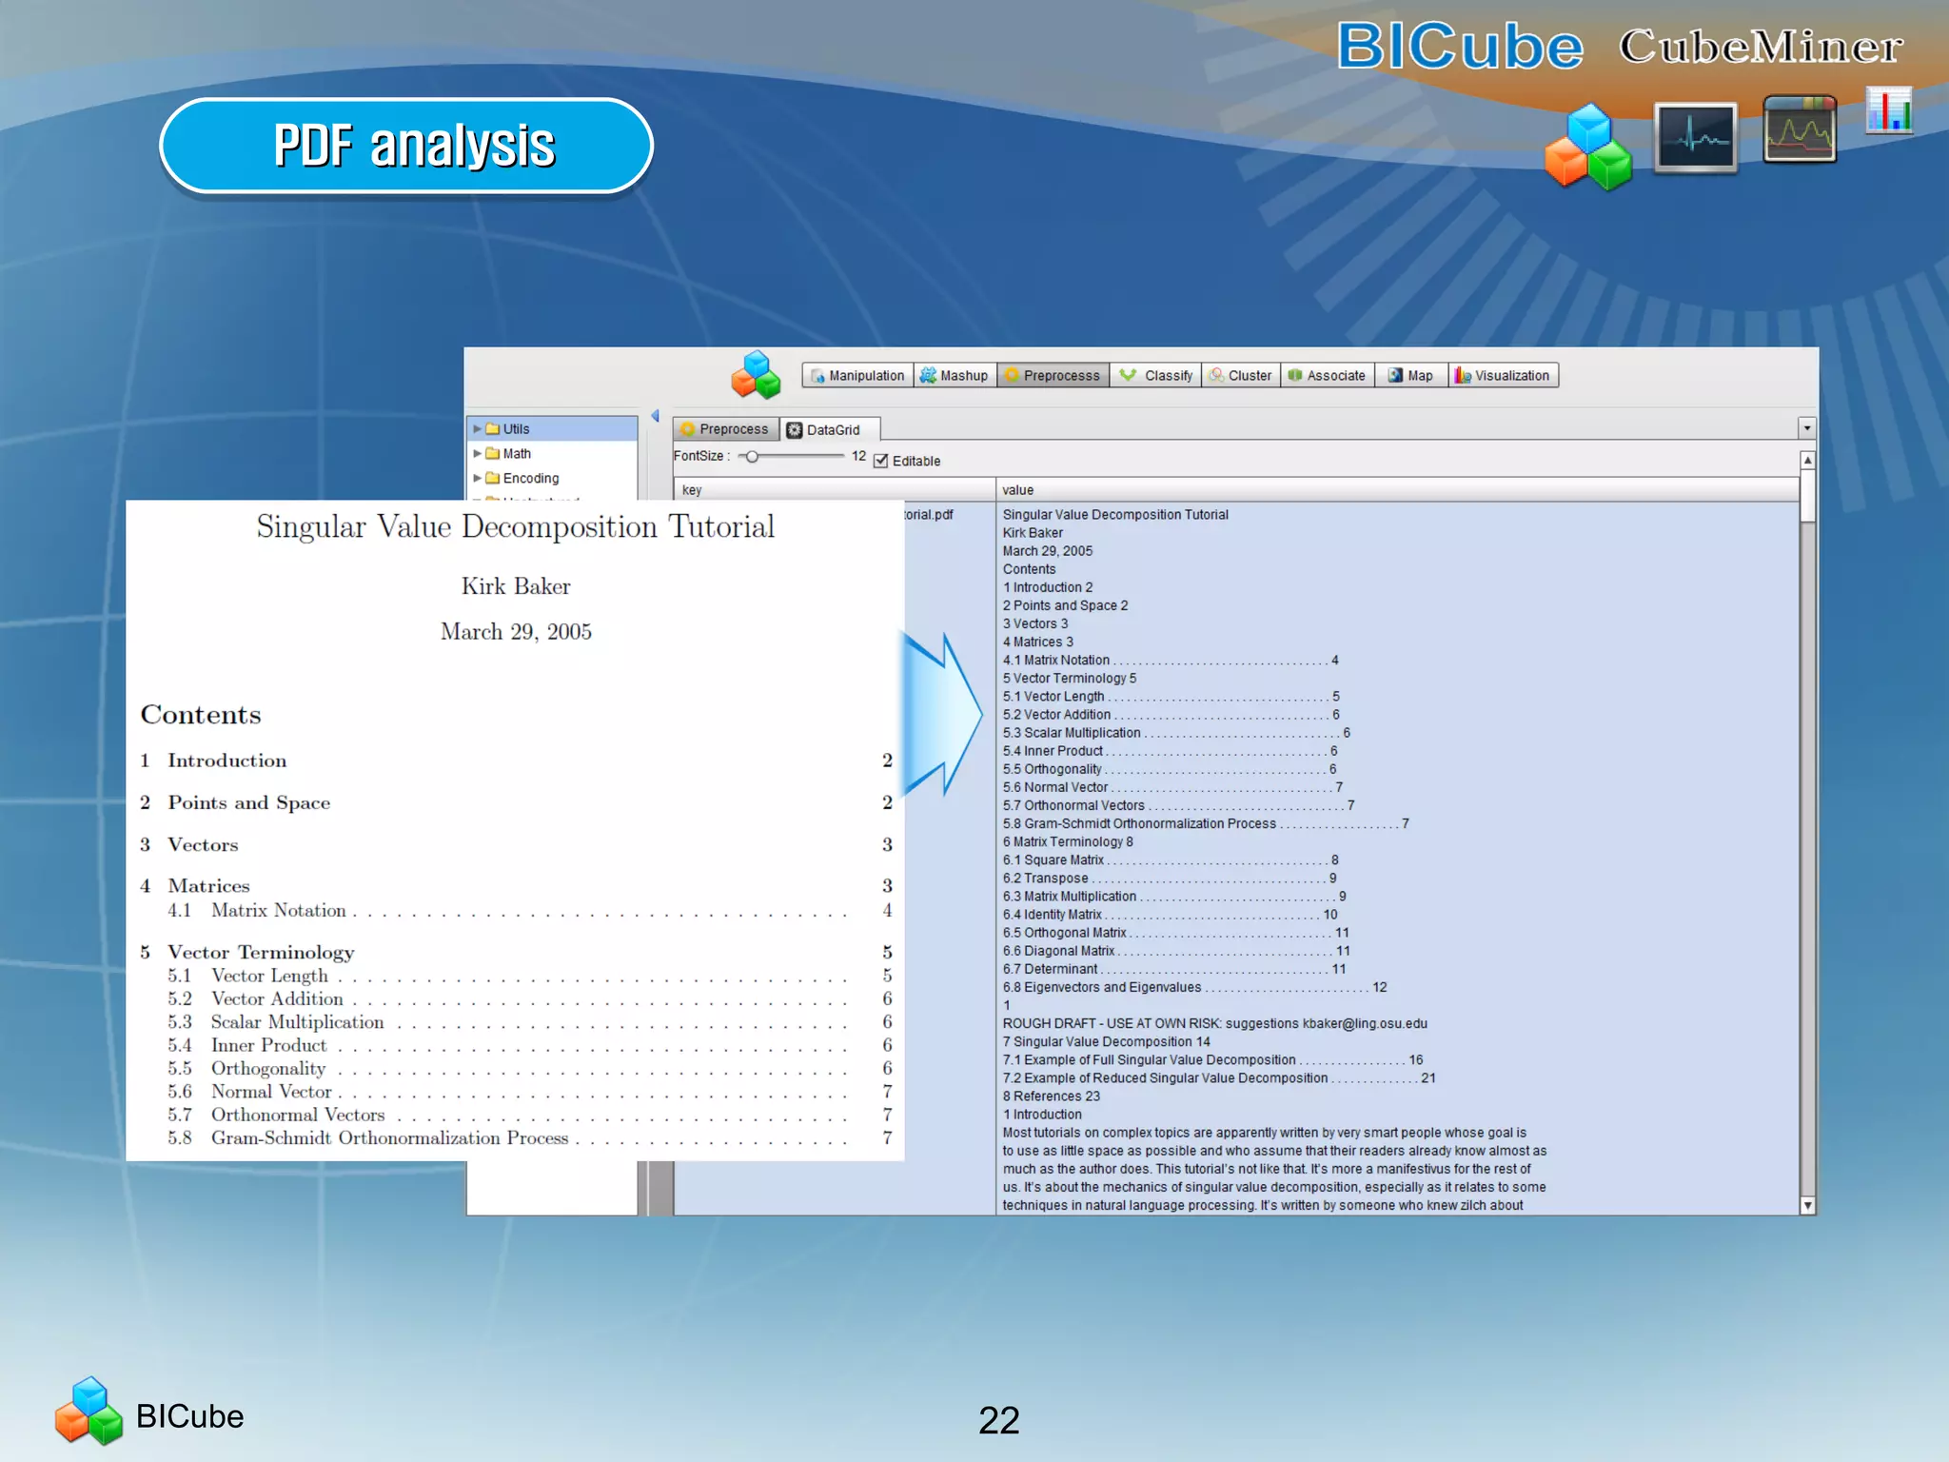
Task: Click the bar chart icon in the header
Action: 1889,110
